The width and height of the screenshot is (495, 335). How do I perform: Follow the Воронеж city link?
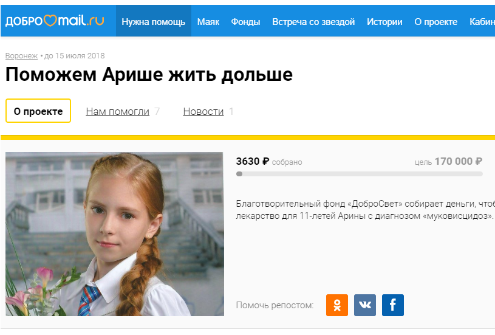tap(21, 55)
